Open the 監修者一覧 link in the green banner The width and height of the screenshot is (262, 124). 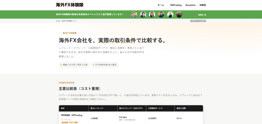pyautogui.click(x=202, y=15)
